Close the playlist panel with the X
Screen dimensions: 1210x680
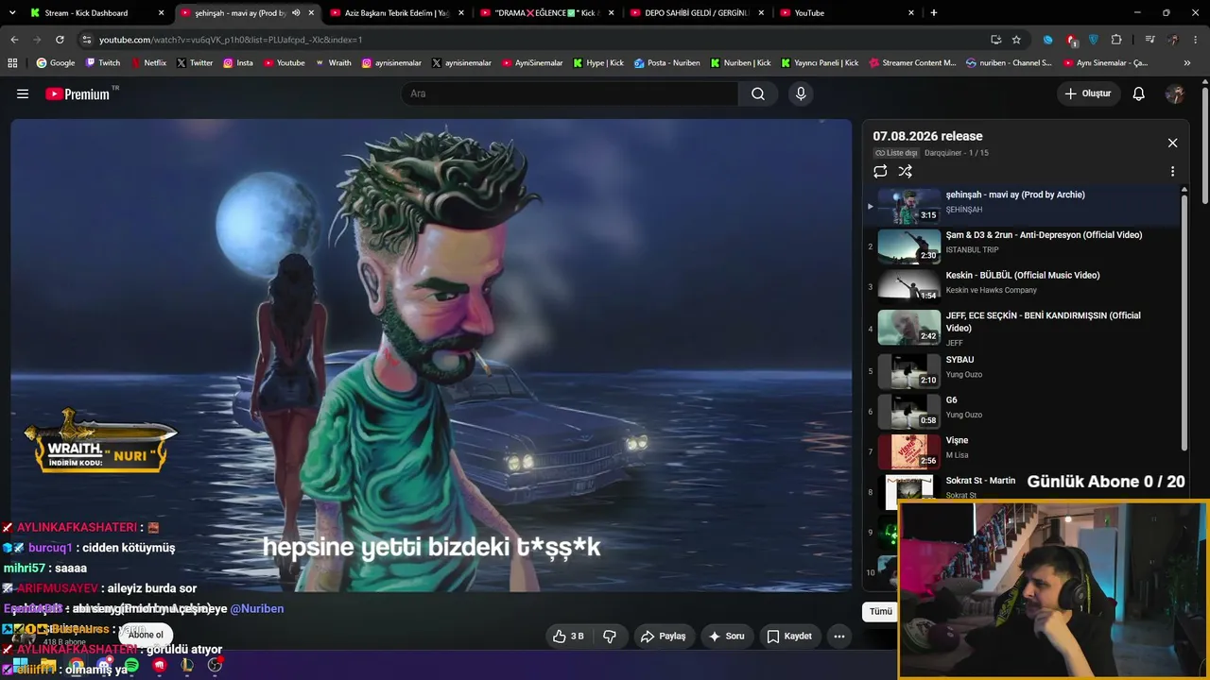click(1172, 143)
